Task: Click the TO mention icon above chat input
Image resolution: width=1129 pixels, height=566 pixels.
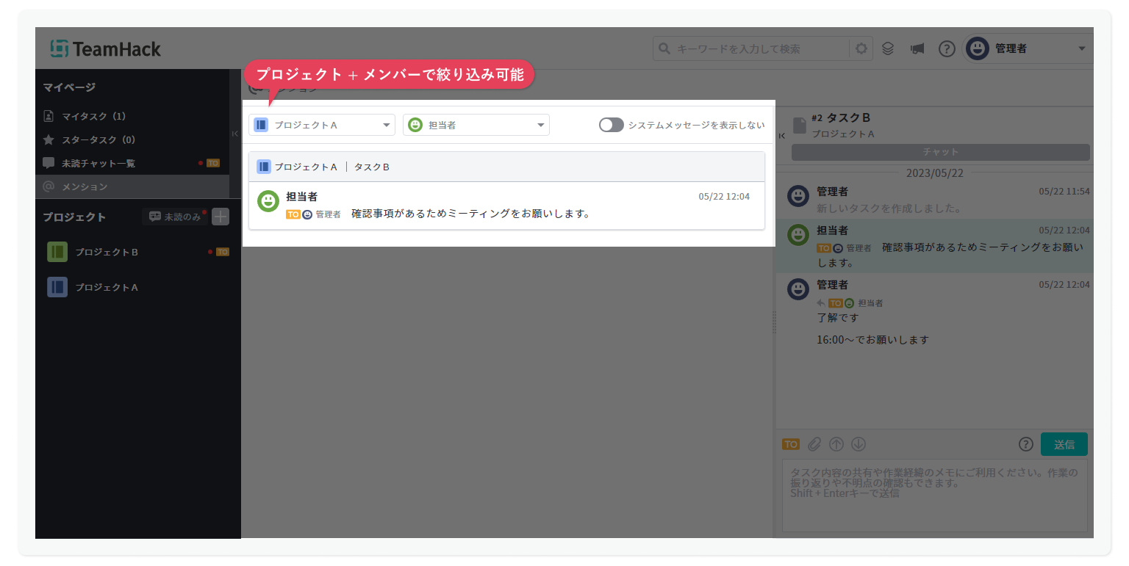Action: point(790,444)
